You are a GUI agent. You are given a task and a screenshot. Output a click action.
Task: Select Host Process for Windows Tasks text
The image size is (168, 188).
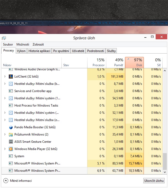coord(36,106)
